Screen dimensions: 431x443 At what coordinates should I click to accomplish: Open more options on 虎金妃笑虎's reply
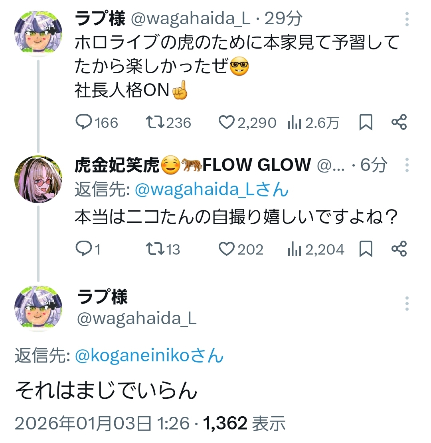tap(407, 165)
